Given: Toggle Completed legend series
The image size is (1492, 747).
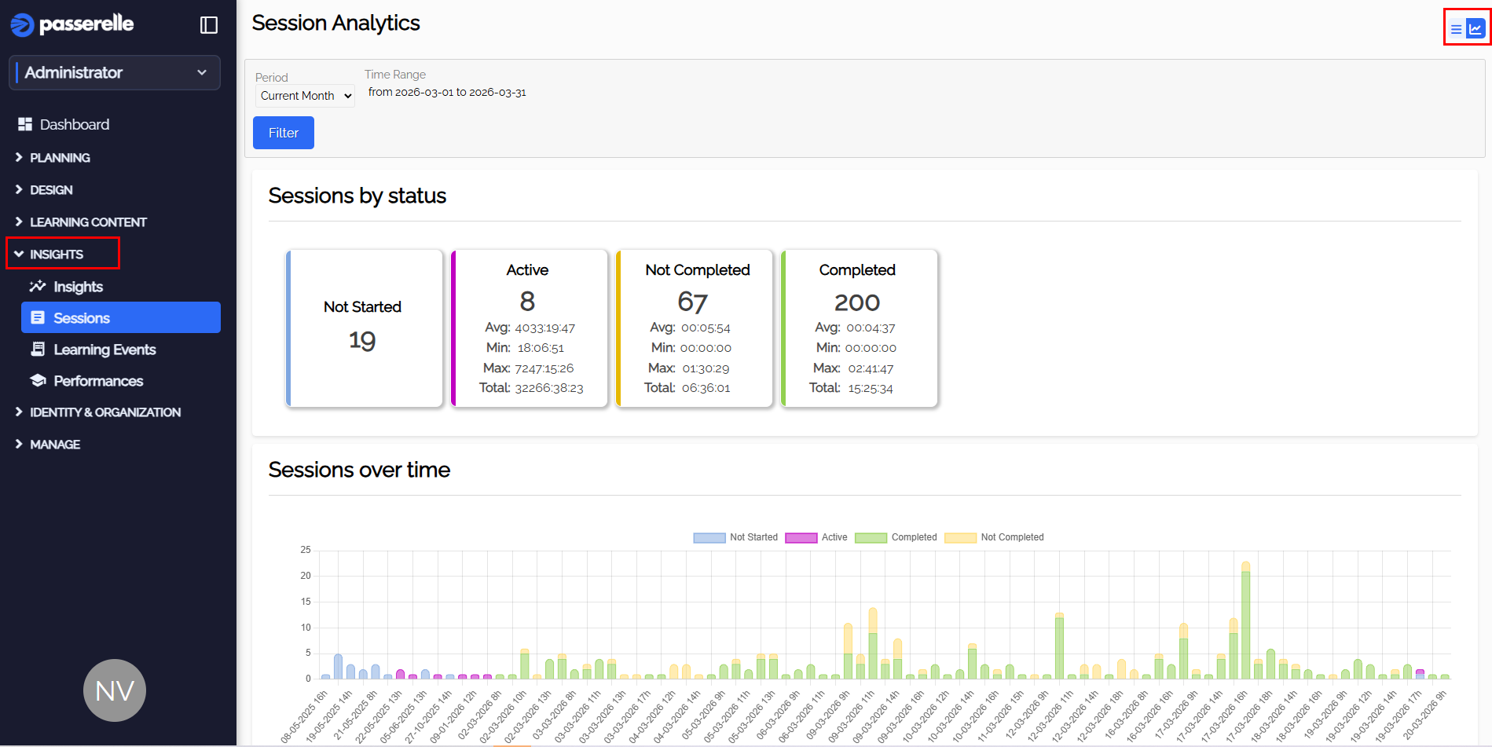Looking at the screenshot, I should coord(896,537).
